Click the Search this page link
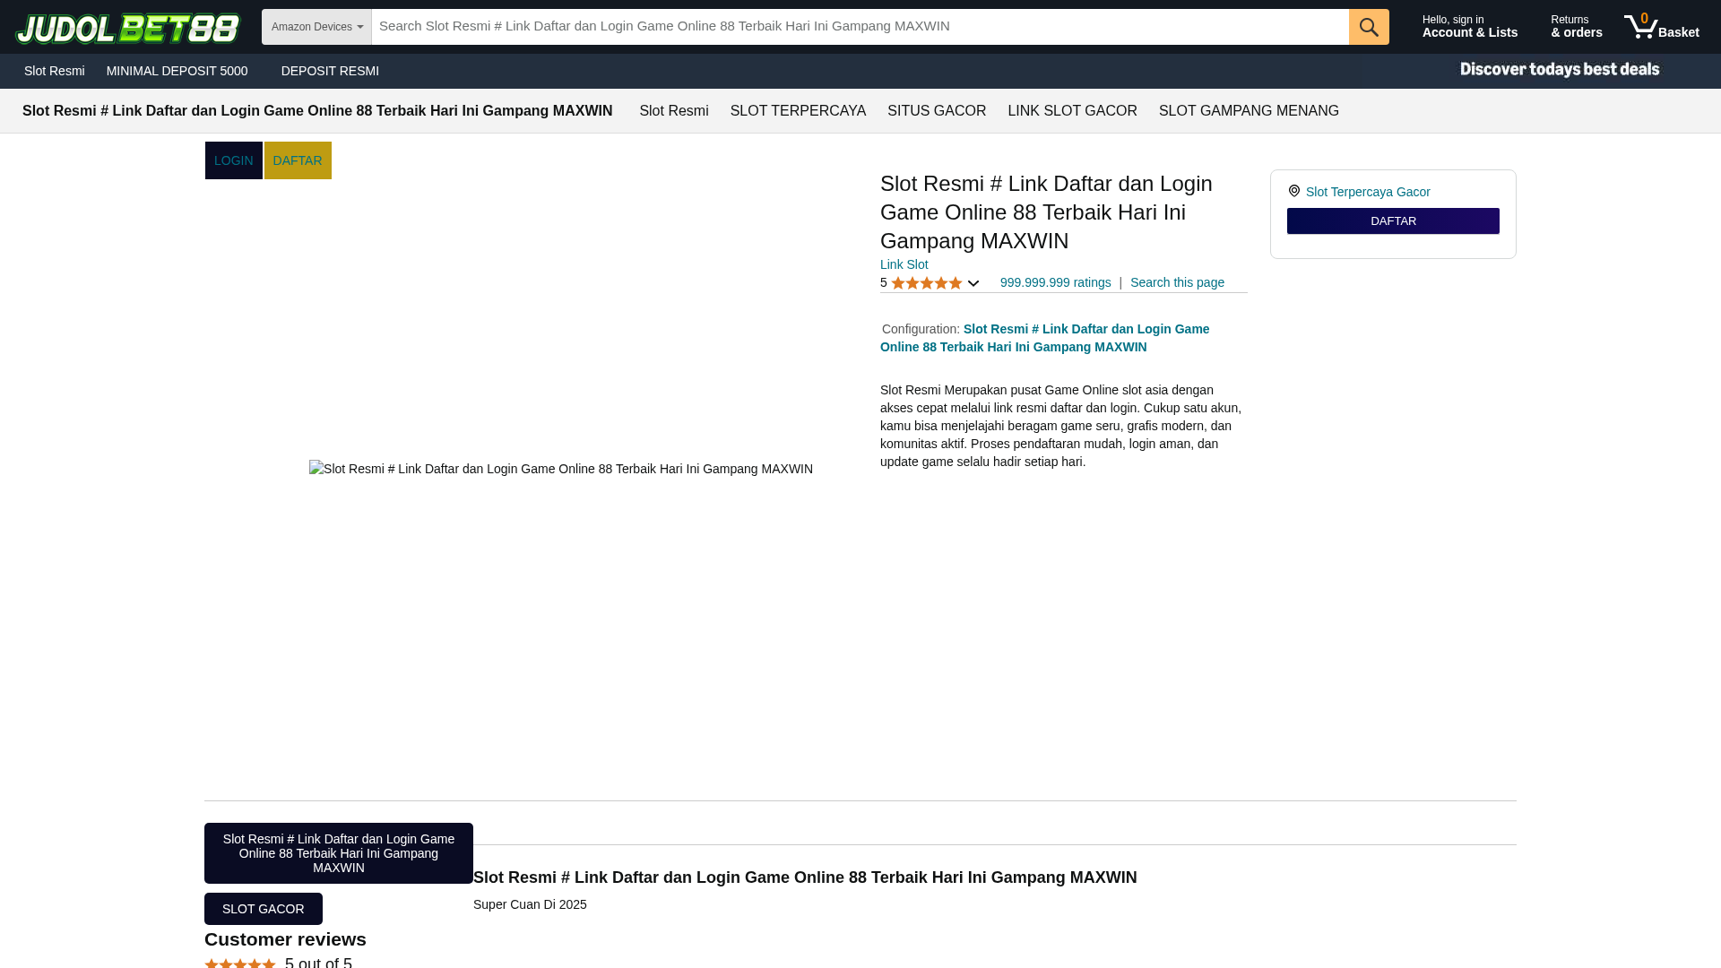Screen dimensions: 1721x968 pyautogui.click(x=1177, y=282)
